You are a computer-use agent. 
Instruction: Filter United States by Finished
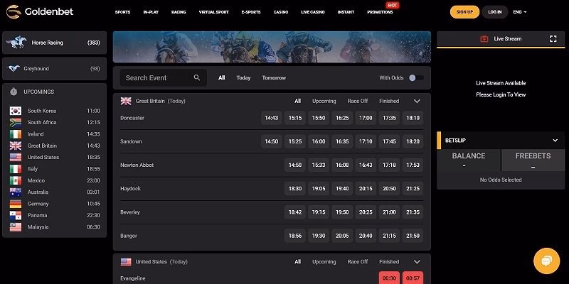pyautogui.click(x=389, y=261)
